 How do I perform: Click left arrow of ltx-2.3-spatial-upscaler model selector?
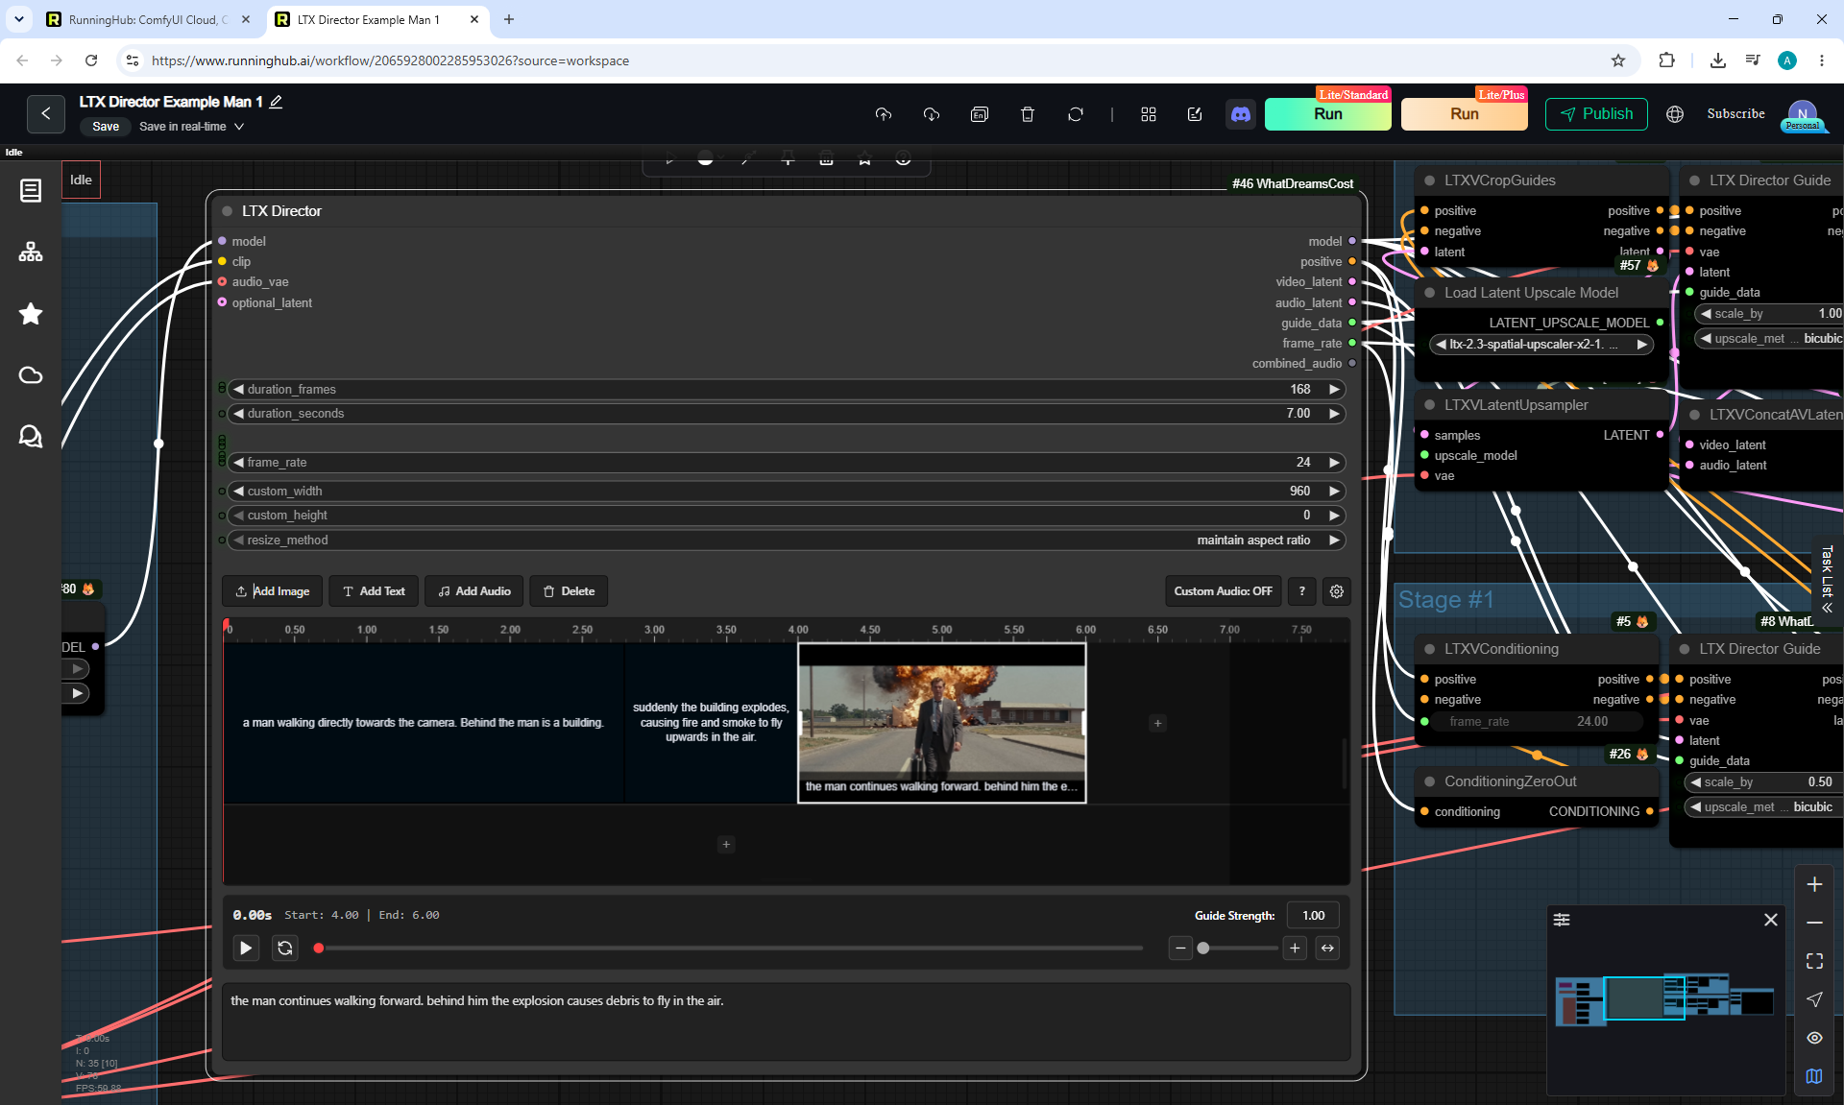[x=1441, y=345]
